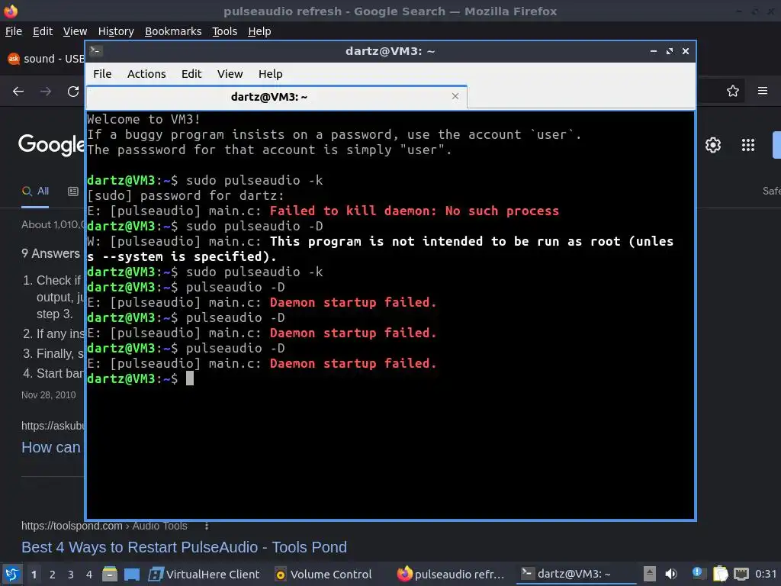The image size is (781, 586).
Task: Bookmark this page with the star icon
Action: coord(733,91)
